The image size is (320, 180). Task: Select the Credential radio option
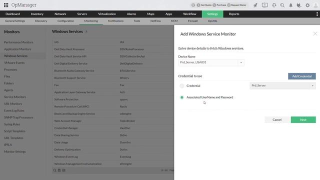pyautogui.click(x=182, y=86)
